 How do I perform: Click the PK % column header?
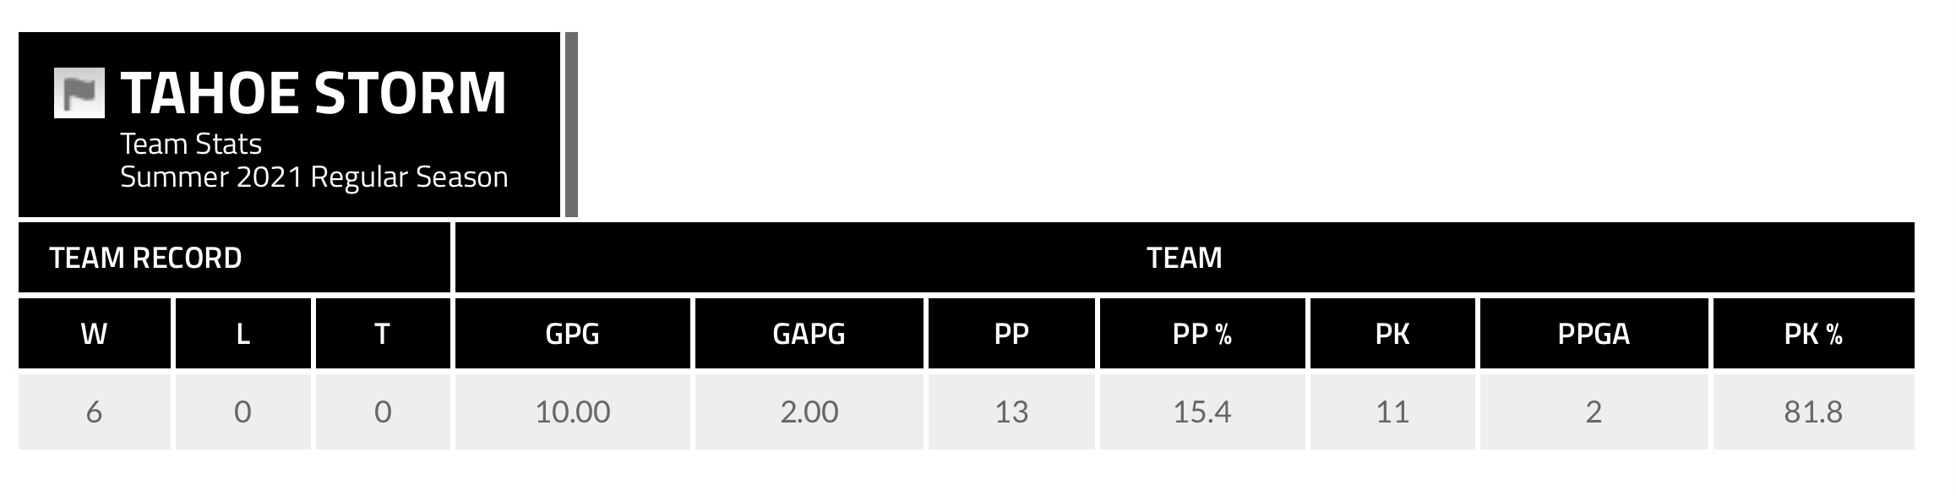tap(1812, 334)
